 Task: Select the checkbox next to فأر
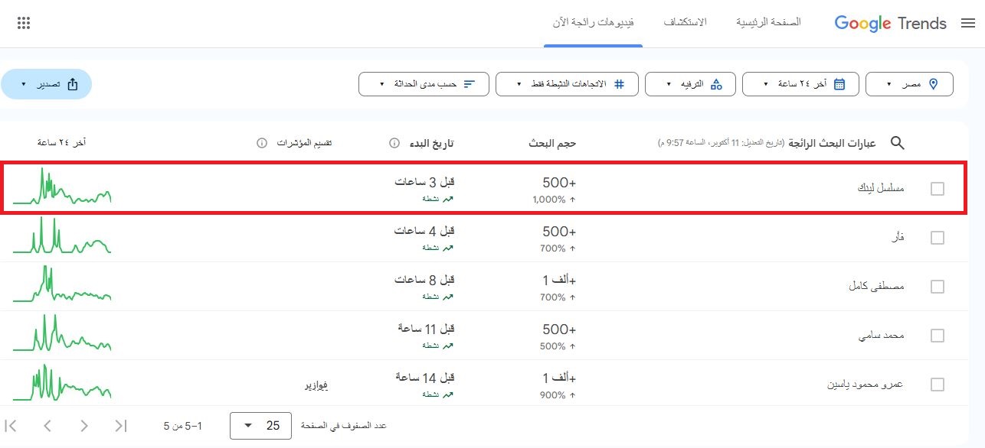pos(938,237)
